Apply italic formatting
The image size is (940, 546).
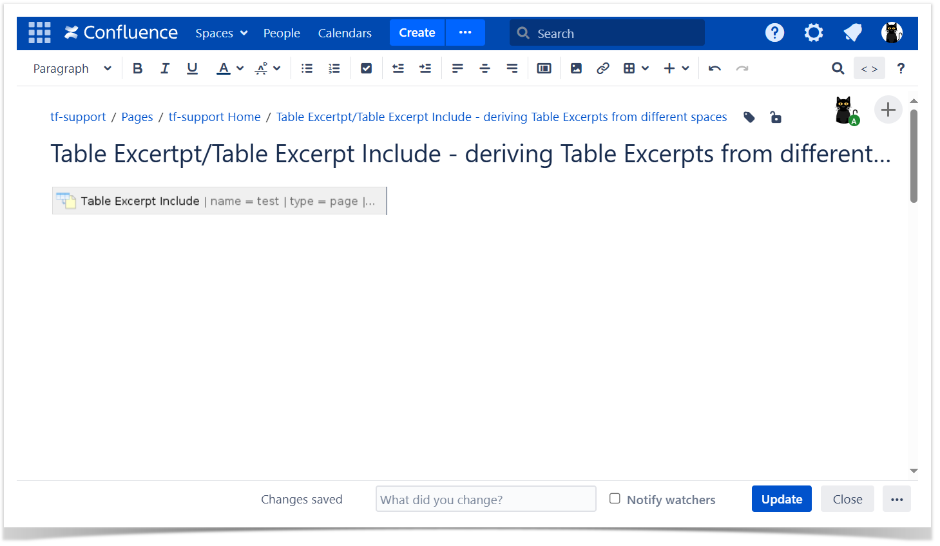pyautogui.click(x=165, y=68)
